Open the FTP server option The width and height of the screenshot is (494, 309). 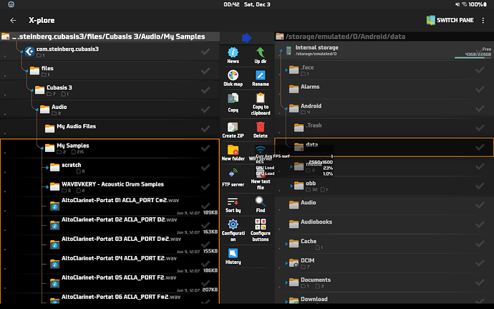point(233,177)
